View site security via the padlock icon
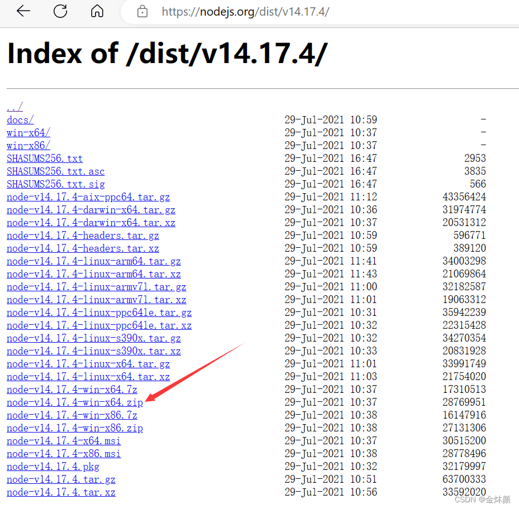The height and width of the screenshot is (509, 519). coord(142,12)
